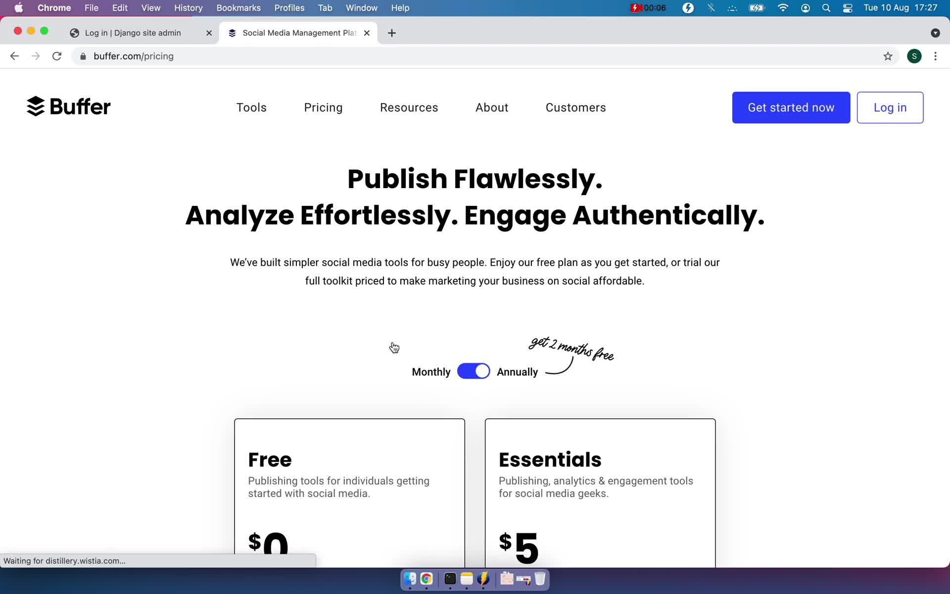The height and width of the screenshot is (594, 950).
Task: Click the search magnifier icon in menu bar
Action: (x=826, y=7)
